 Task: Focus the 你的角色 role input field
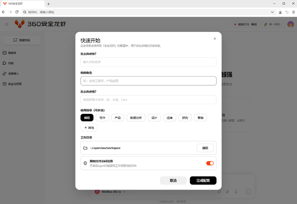click(x=148, y=81)
